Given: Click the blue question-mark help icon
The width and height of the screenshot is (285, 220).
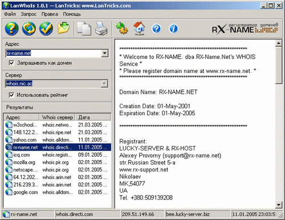Looking at the screenshot, I should tap(156, 28).
